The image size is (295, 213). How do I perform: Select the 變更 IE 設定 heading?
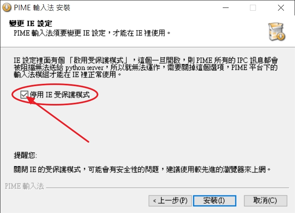pyautogui.click(x=30, y=24)
